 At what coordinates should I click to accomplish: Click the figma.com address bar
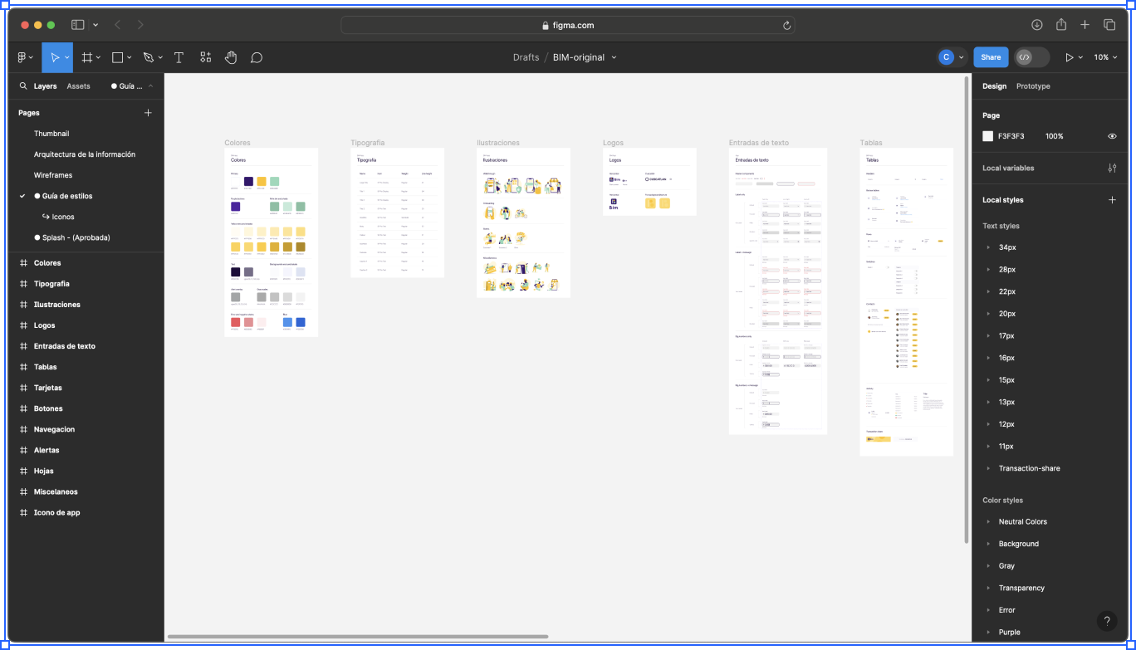(568, 25)
